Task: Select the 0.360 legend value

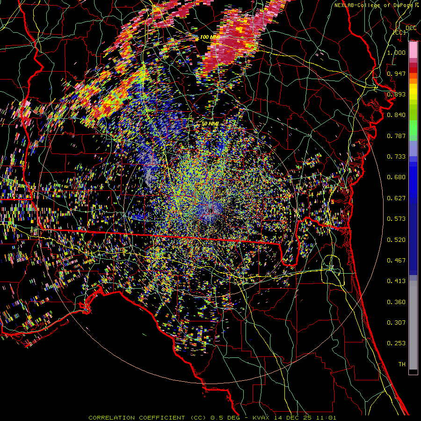Action: tap(396, 302)
